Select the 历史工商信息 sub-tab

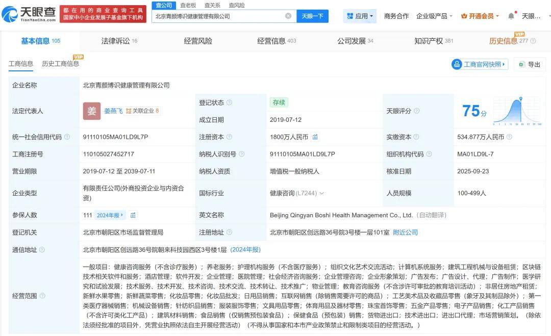60,64
